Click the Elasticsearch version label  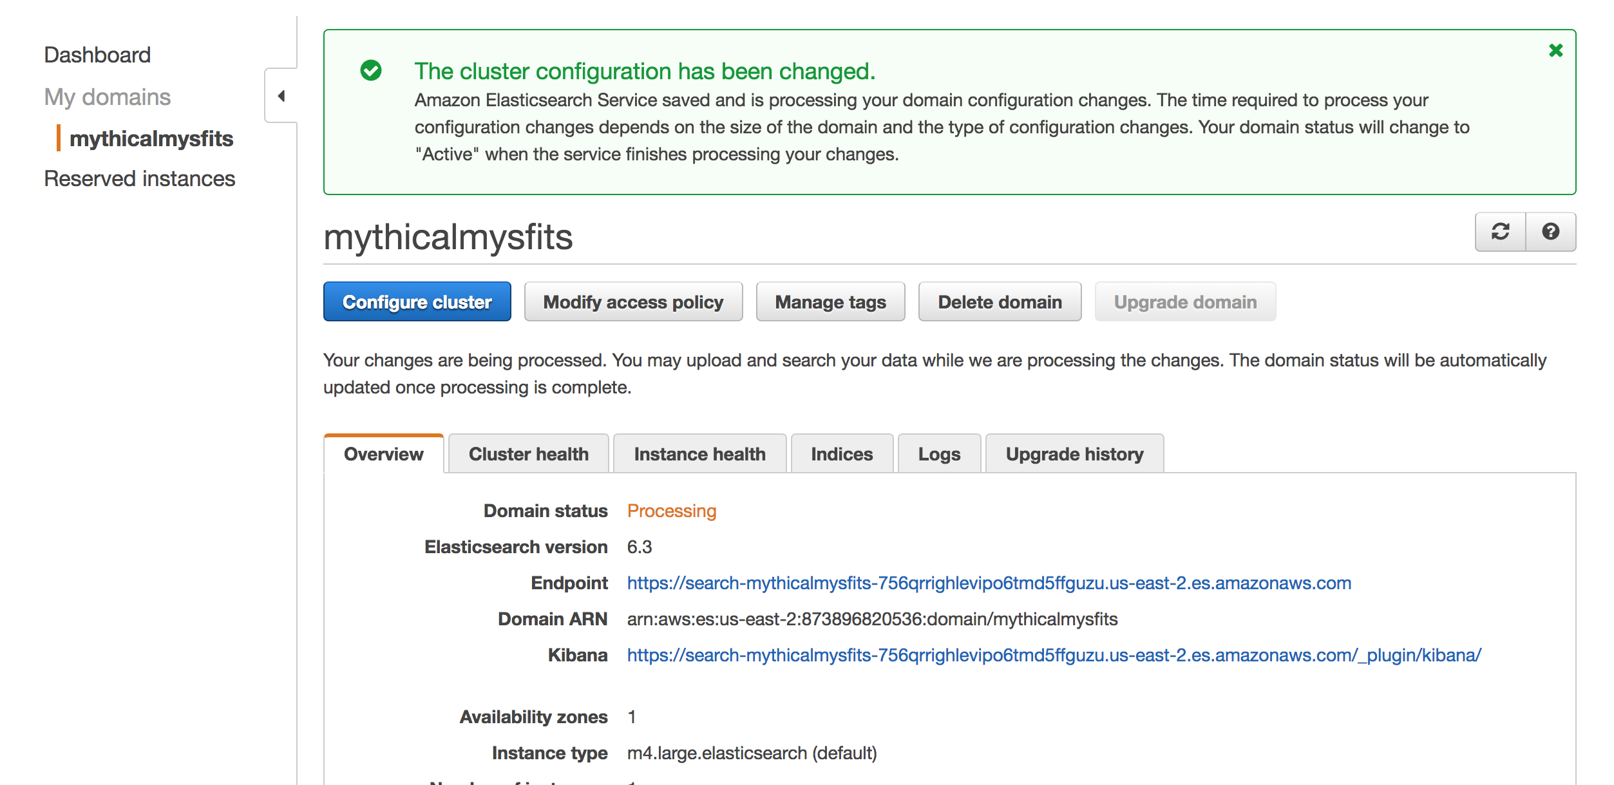tap(516, 547)
